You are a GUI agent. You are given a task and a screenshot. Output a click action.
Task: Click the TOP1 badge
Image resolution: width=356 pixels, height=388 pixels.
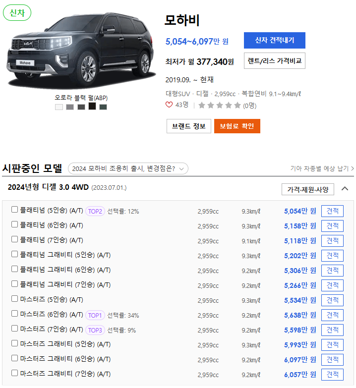click(95, 315)
